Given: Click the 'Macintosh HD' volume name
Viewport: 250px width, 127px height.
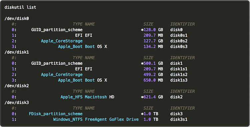Looking at the screenshot, I should coord(99,97).
